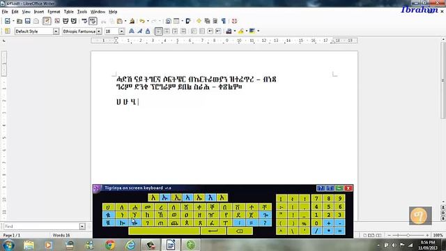Open the Tools menu
This screenshot has height=251, width=446.
[x=82, y=12]
